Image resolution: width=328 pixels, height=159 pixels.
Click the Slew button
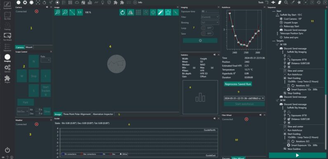coord(47,112)
